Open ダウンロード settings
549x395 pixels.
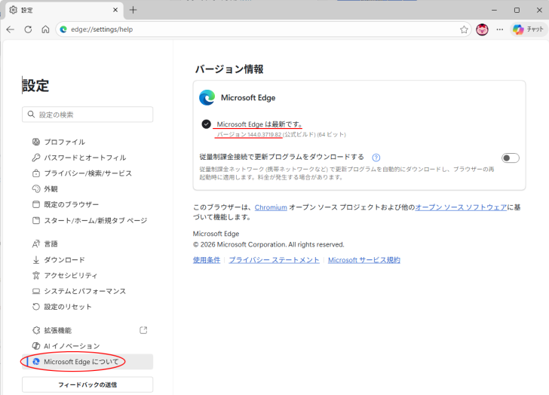point(87,259)
